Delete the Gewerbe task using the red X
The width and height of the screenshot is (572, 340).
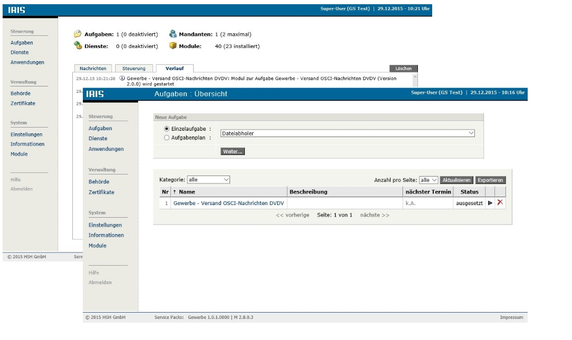[500, 203]
